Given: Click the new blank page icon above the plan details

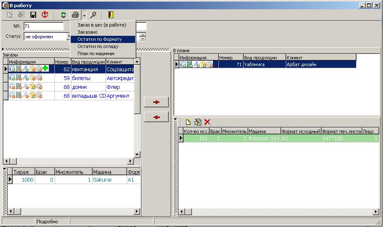Looking at the screenshot, I should pyautogui.click(x=188, y=122).
